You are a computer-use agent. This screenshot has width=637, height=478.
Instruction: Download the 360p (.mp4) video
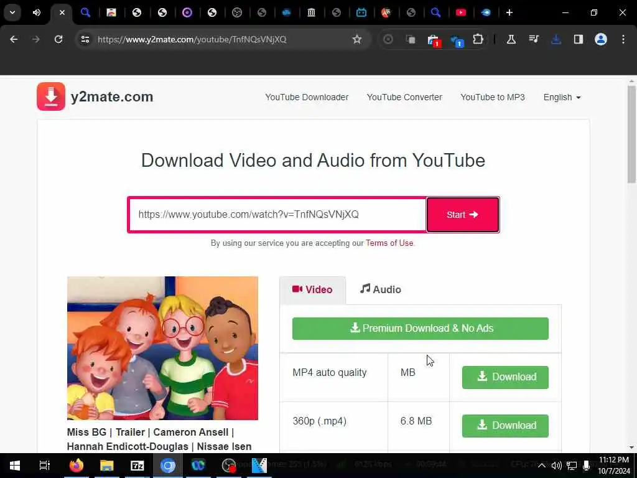(505, 426)
